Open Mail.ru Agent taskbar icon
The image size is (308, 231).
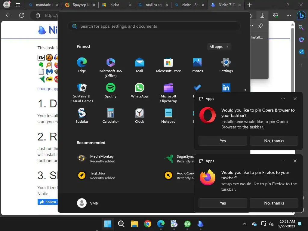(187, 224)
